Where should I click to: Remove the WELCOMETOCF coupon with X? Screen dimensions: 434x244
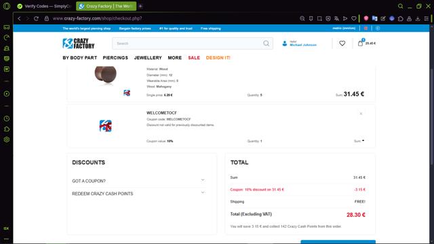[x=361, y=114]
